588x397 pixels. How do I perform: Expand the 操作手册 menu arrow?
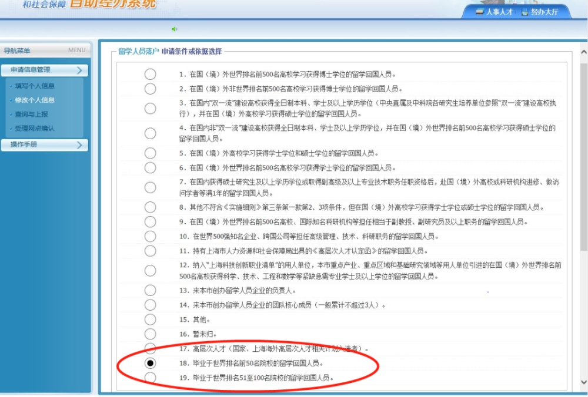click(79, 145)
